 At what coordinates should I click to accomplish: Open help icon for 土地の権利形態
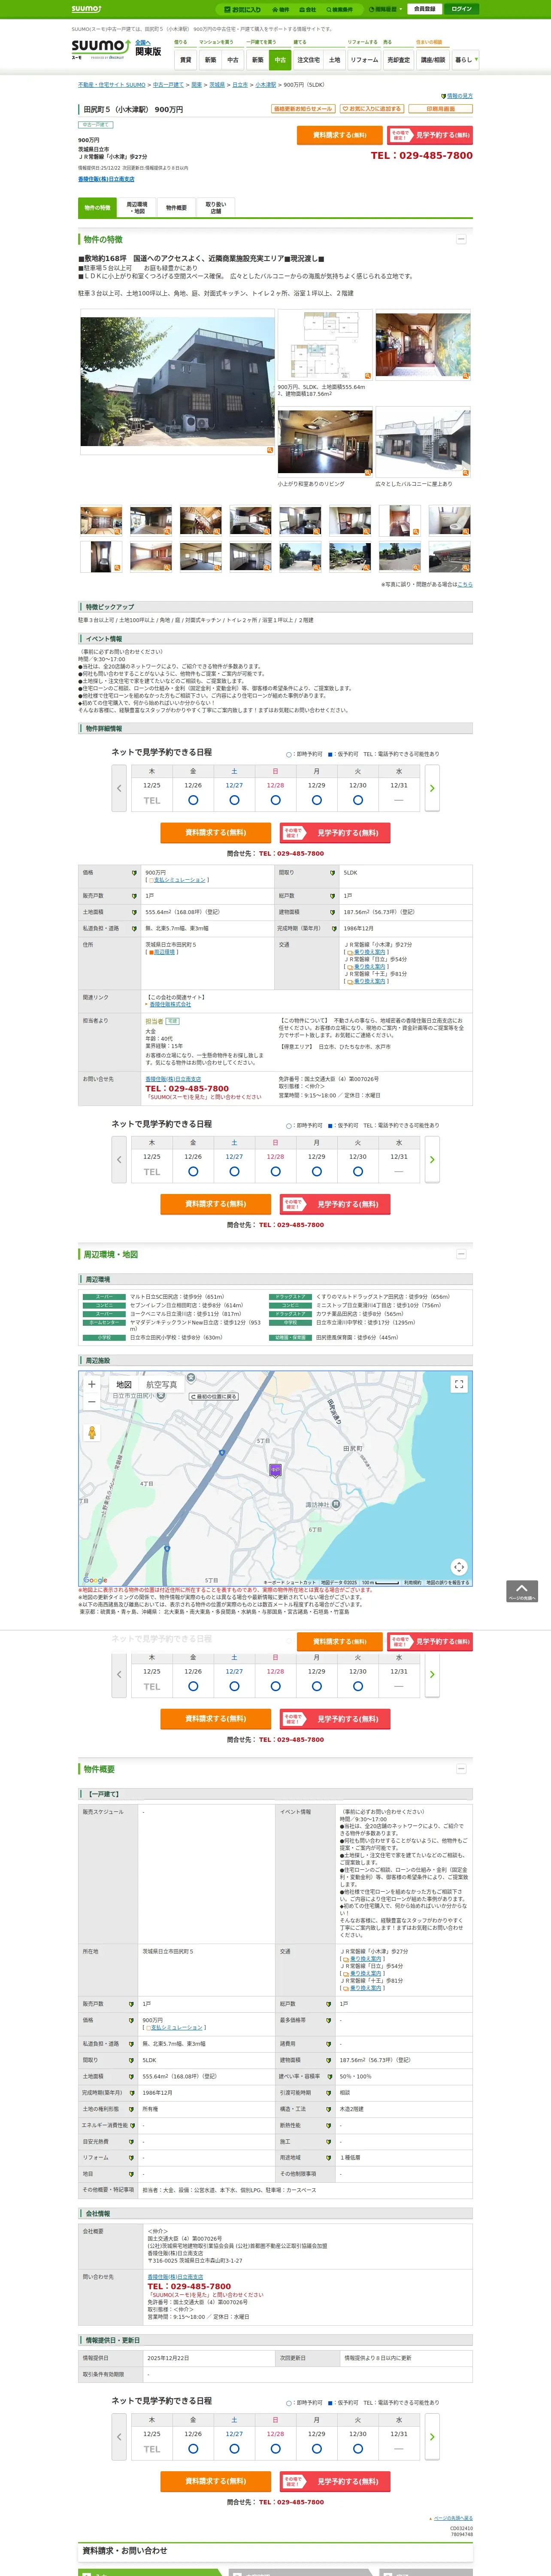coord(131,2109)
